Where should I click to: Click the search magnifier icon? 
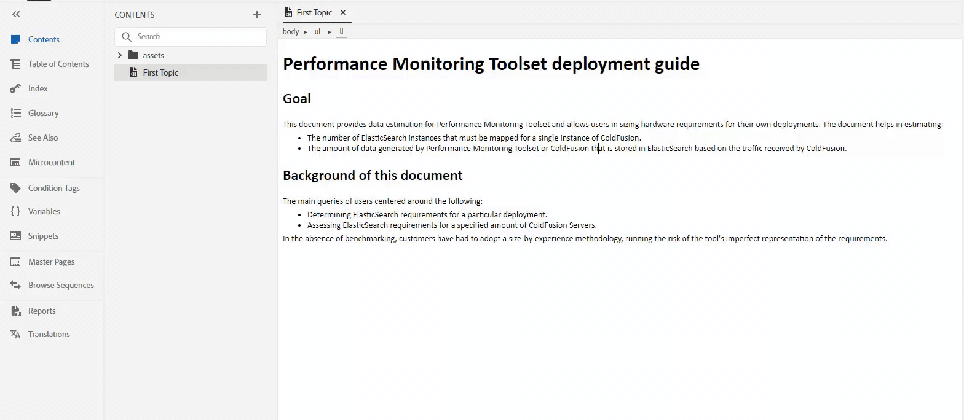pos(127,37)
